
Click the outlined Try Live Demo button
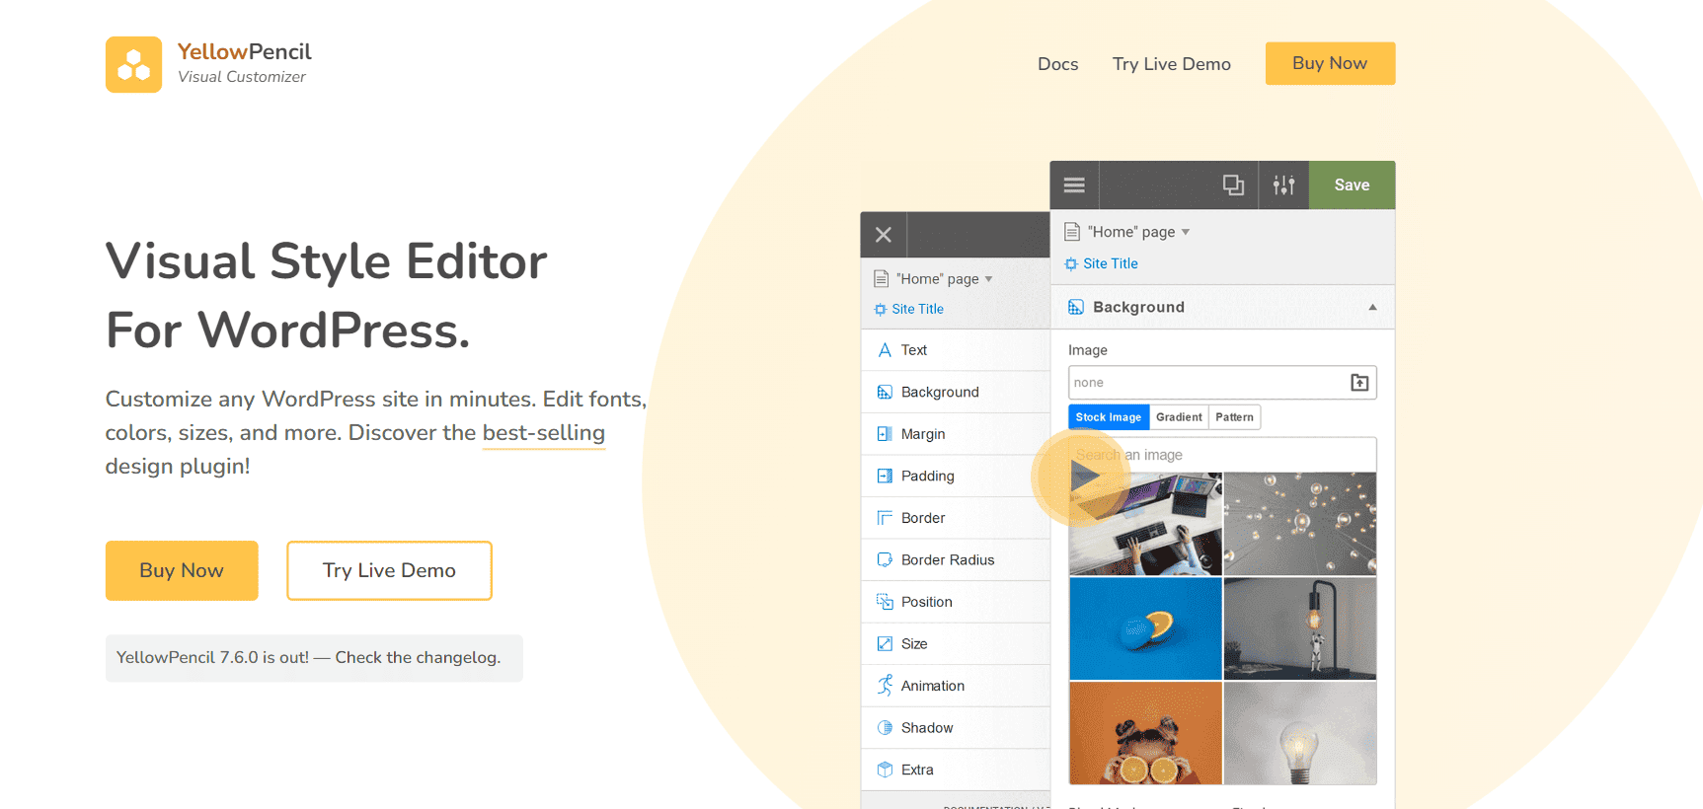click(389, 570)
